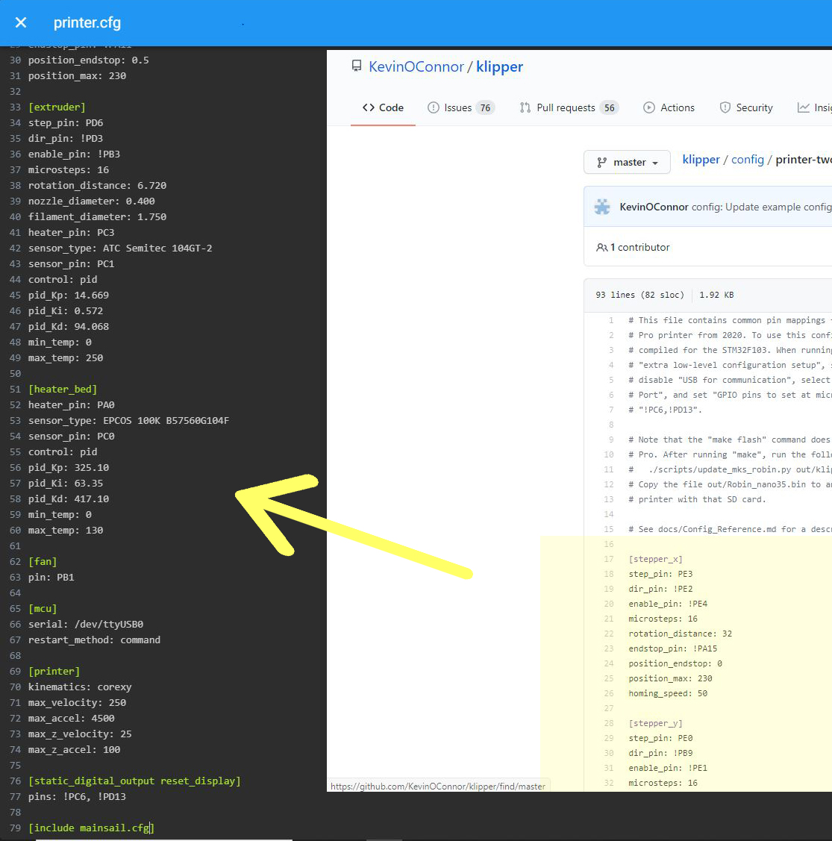The image size is (832, 841).
Task: Click the Actions play icon
Action: point(649,107)
